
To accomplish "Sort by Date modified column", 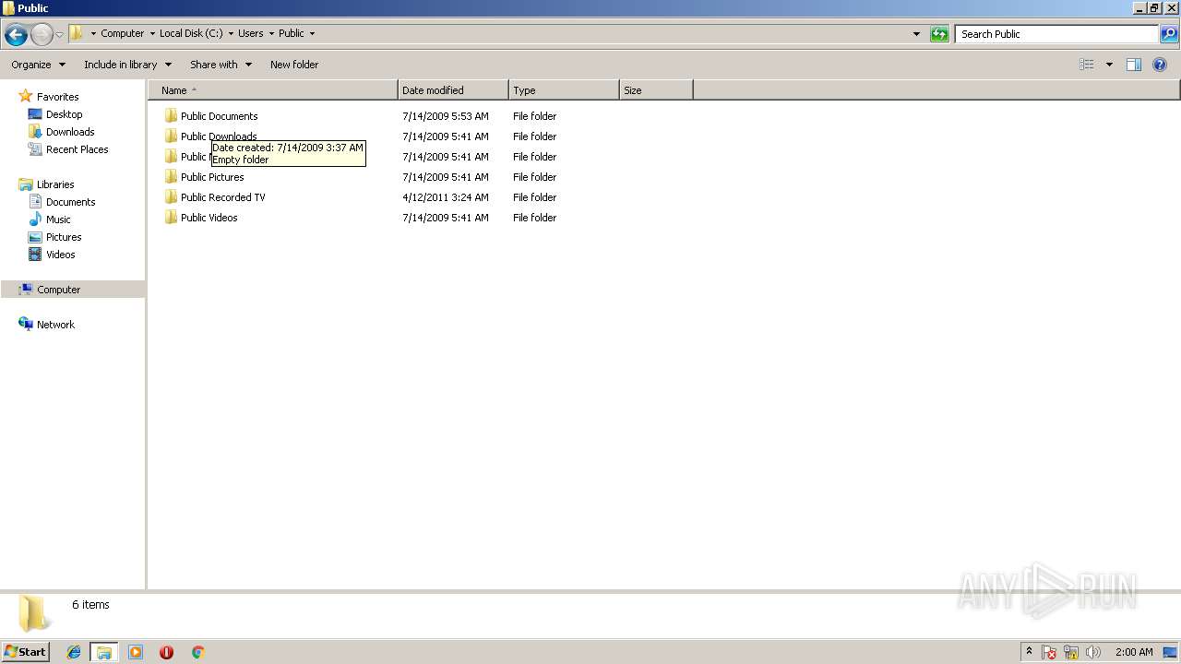I will (x=453, y=90).
